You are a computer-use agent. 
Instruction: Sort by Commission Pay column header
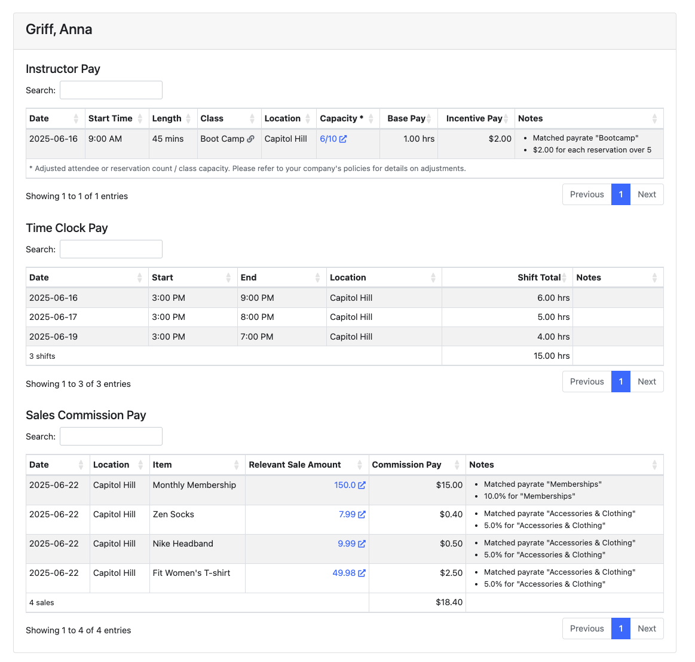tap(417, 465)
